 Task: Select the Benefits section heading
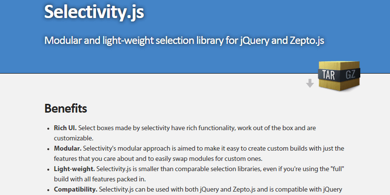(x=66, y=108)
